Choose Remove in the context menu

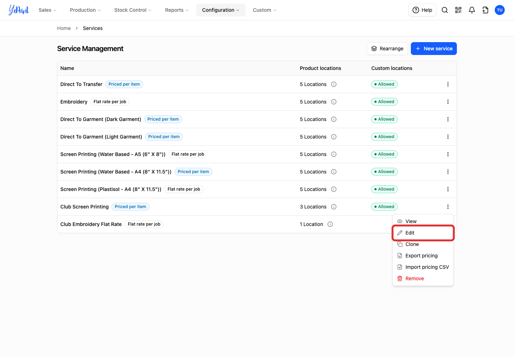423,278
